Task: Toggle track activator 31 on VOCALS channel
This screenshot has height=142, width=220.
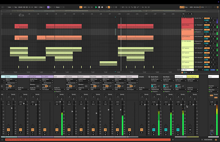Action: 20,130
